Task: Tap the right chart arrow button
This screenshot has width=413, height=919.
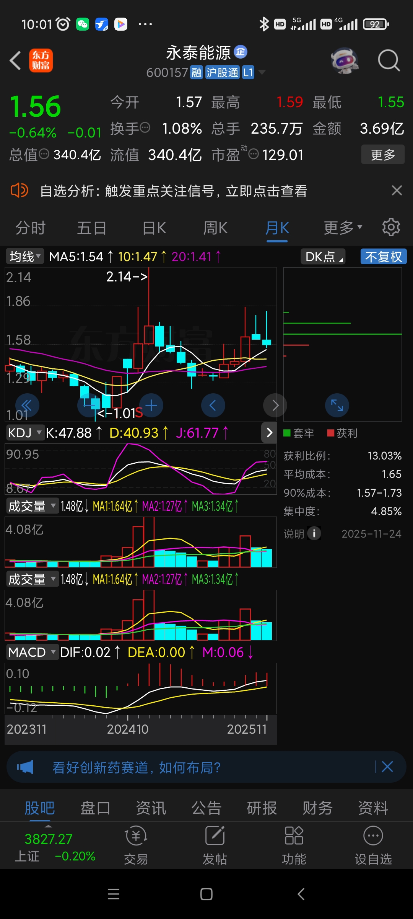Action: 275,405
